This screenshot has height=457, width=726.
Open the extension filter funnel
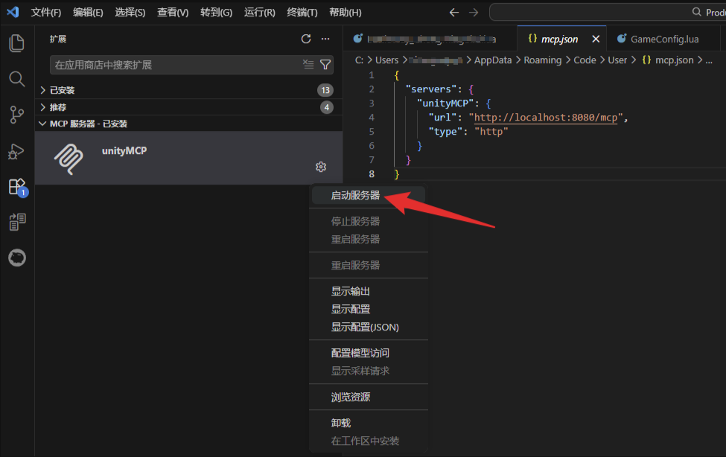[325, 64]
